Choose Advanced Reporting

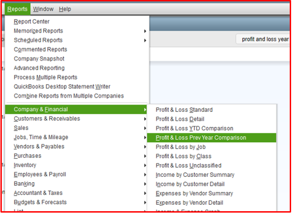point(77,68)
